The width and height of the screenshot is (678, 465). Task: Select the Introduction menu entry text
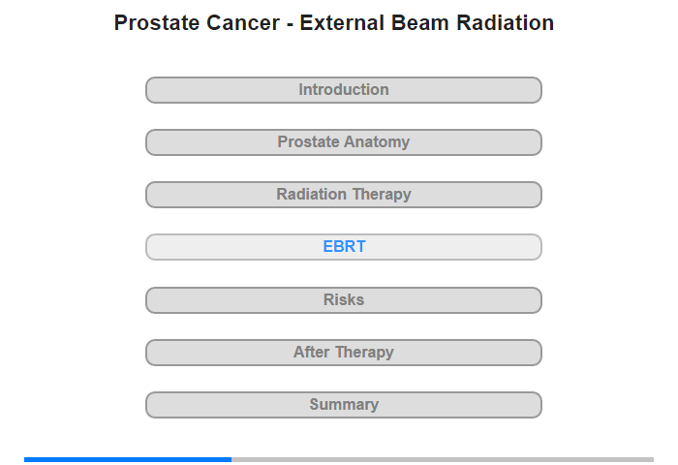tap(344, 89)
